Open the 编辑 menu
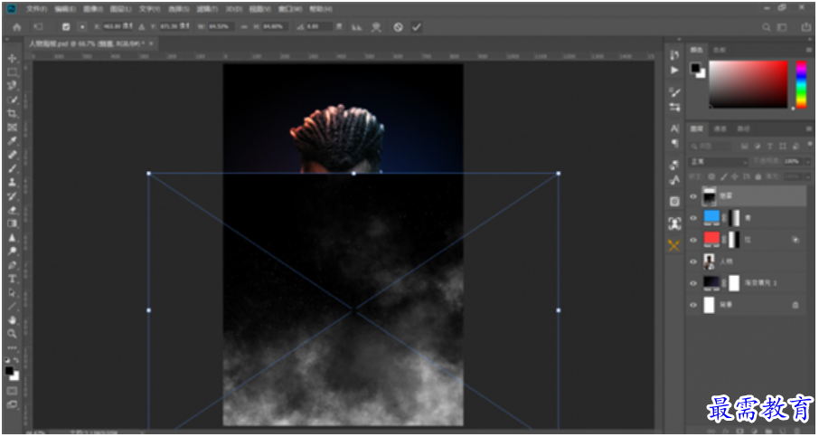 coord(65,9)
